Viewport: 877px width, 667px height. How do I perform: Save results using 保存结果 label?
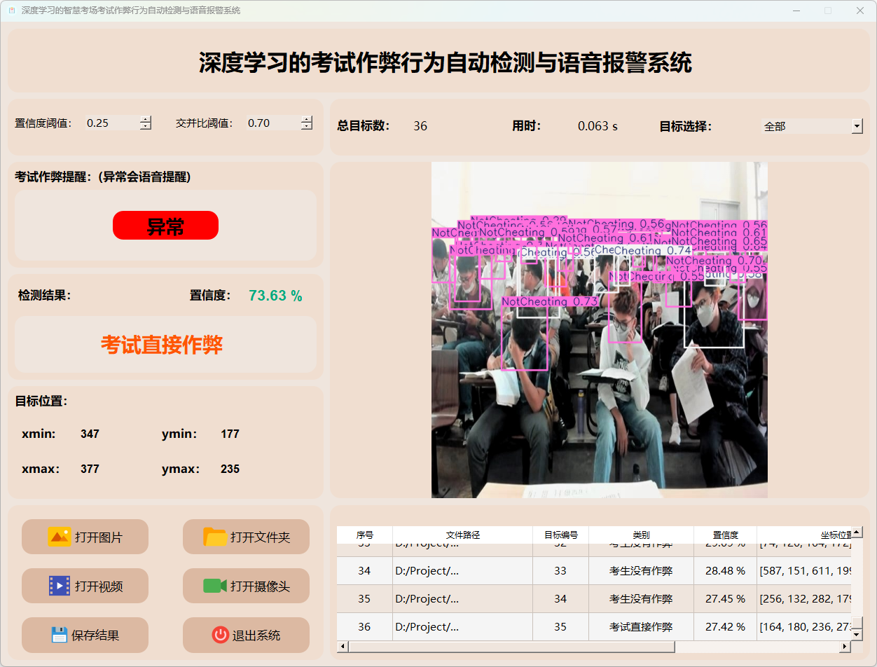point(95,635)
